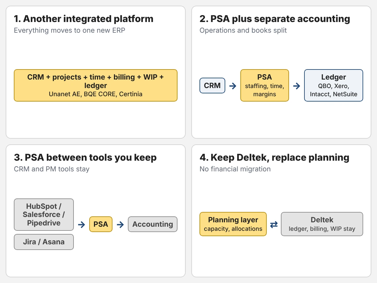377x283 pixels.
Task: Click the heading '3. PSA between tools you keep'
Action: [x=85, y=158]
